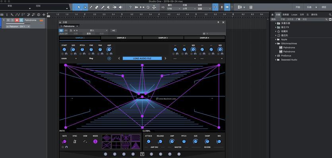
Task: Expand the Seaweed Audio folder
Action: [x=276, y=60]
